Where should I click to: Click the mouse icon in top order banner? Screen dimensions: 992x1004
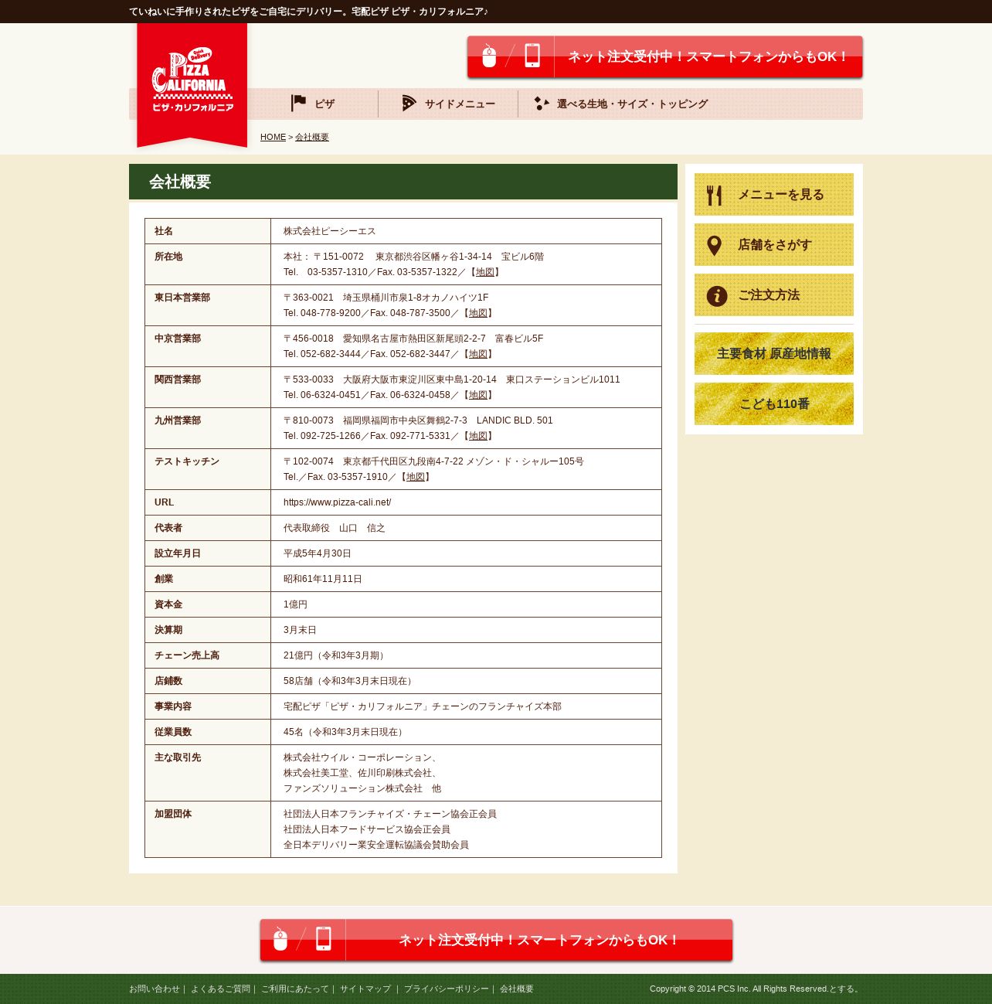tap(489, 56)
